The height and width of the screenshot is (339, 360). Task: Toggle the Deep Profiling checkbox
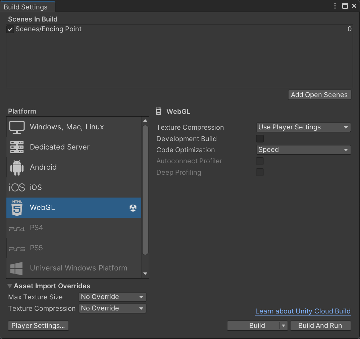point(260,172)
